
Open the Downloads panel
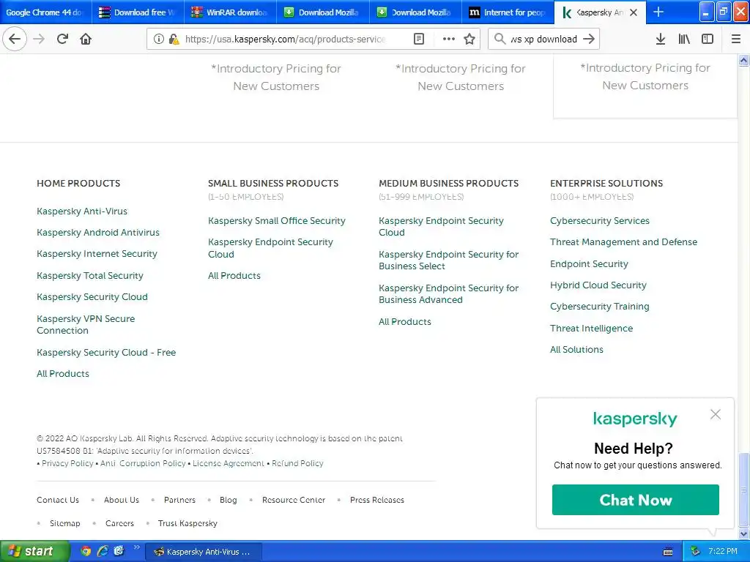click(x=661, y=39)
